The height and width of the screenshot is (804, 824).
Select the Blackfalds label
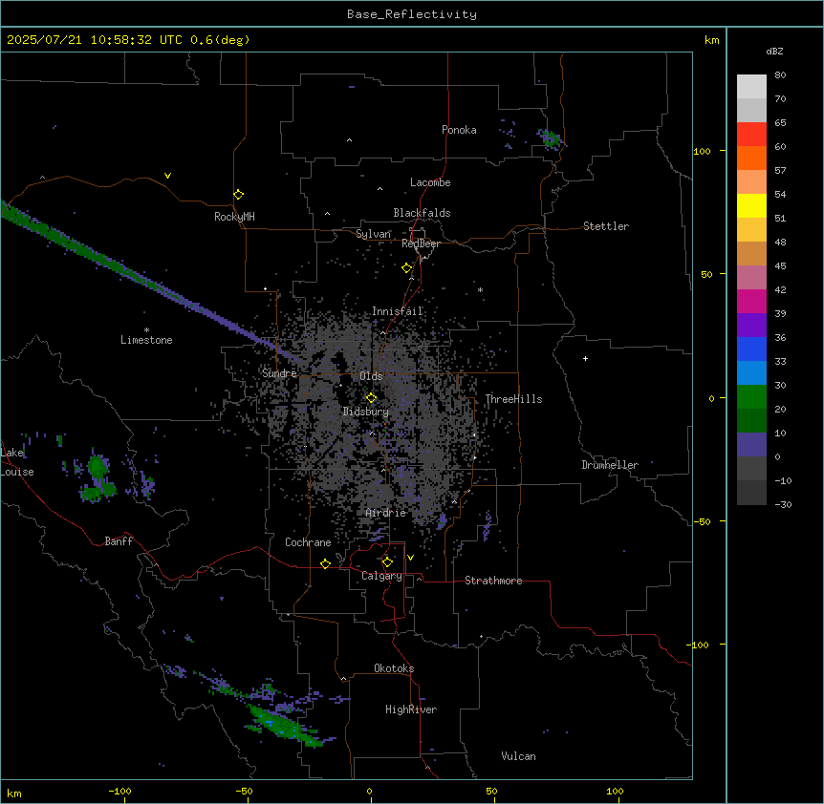422,213
